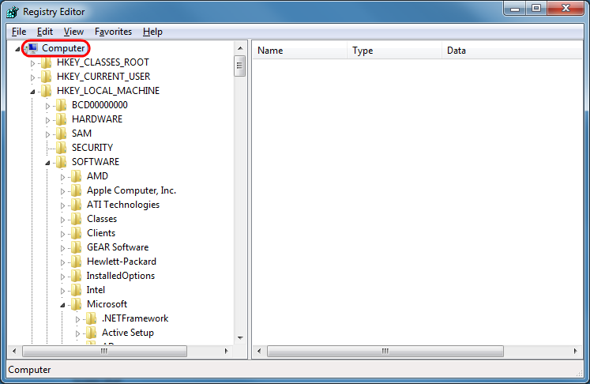Click the Computer monitor icon in tree
Screen dimensions: 590x384
tap(32, 48)
